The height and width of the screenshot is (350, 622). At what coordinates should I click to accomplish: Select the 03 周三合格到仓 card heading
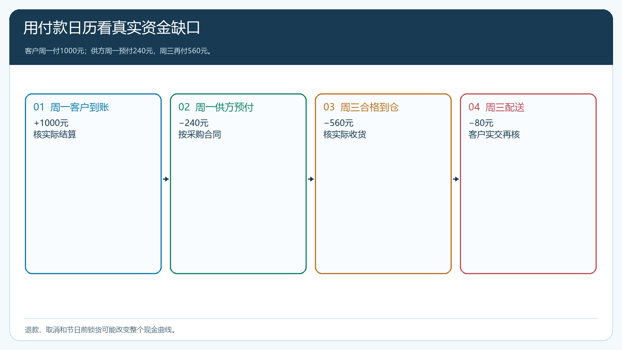click(361, 107)
